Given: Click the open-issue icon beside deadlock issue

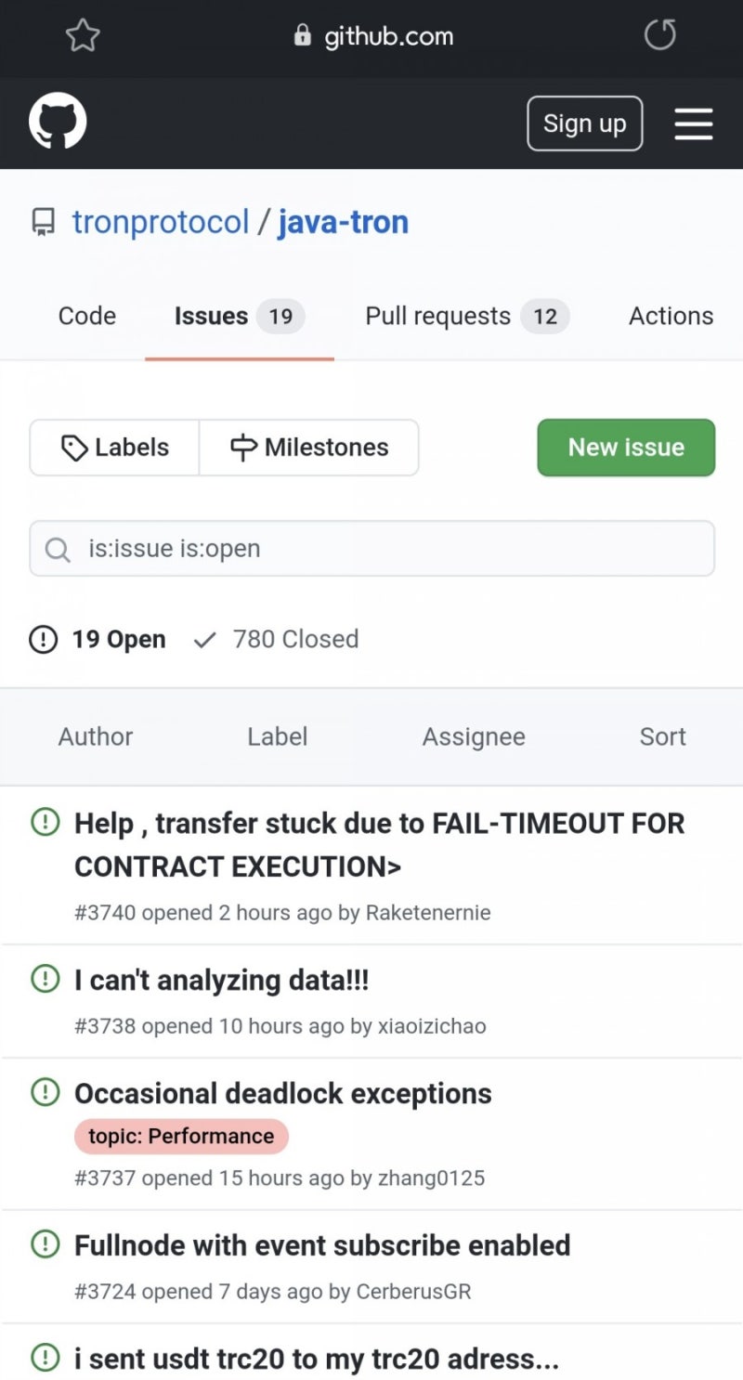Looking at the screenshot, I should point(45,1093).
